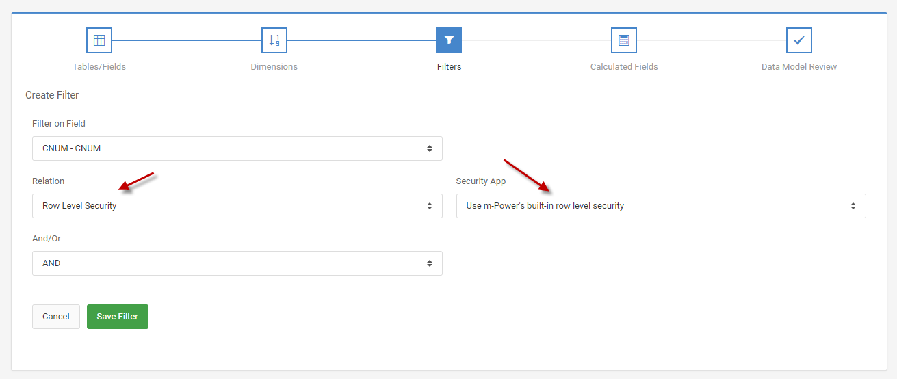Open the Dimensions sort step icon
Viewport: 897px width, 379px height.
[274, 40]
